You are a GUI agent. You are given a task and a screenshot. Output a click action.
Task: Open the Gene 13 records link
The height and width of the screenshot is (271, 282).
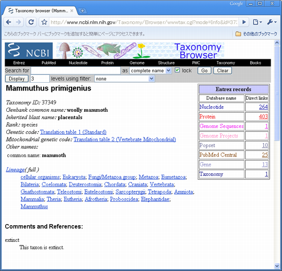(265, 164)
